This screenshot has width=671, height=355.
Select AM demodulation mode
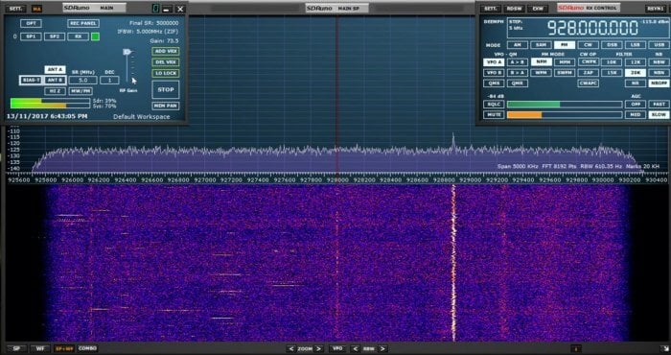click(x=517, y=45)
